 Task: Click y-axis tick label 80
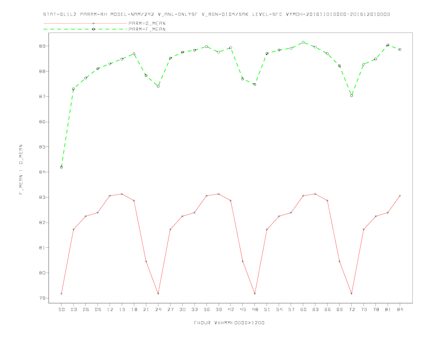coord(42,273)
